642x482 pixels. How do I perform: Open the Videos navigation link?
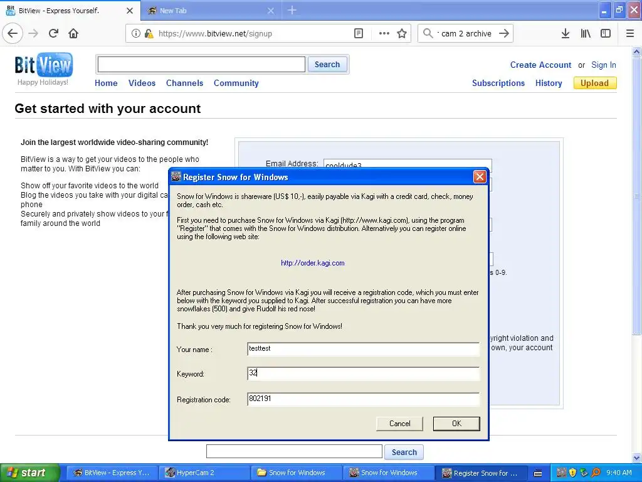point(142,83)
